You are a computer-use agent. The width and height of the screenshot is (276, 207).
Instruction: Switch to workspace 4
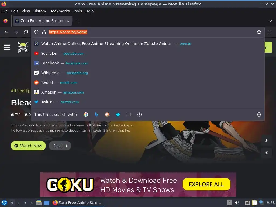32,203
